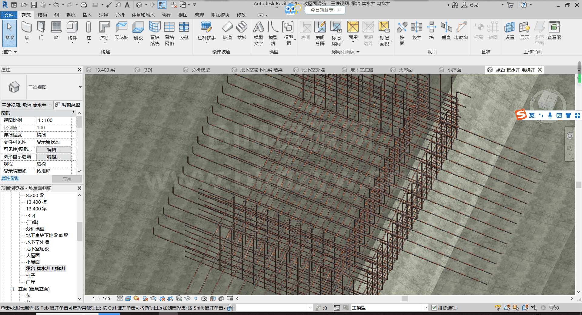
Task: Open the 文件 menu tab
Action: 9,15
